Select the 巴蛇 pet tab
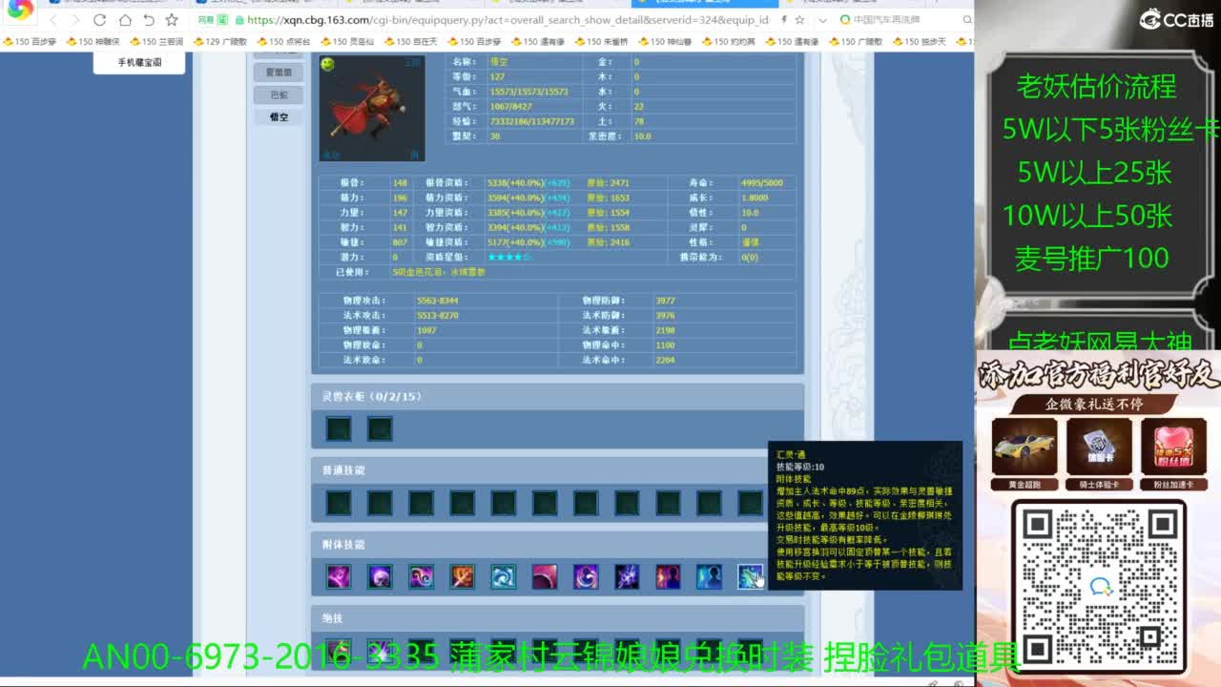 pos(279,94)
